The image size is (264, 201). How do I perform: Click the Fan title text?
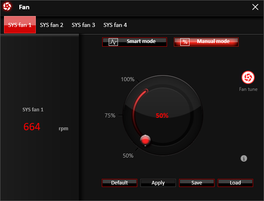(x=24, y=7)
